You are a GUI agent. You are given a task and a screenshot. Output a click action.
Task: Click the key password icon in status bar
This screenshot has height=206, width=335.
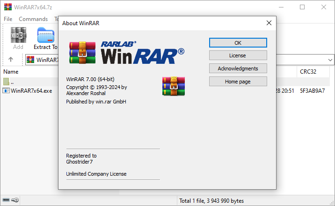pos(15,200)
